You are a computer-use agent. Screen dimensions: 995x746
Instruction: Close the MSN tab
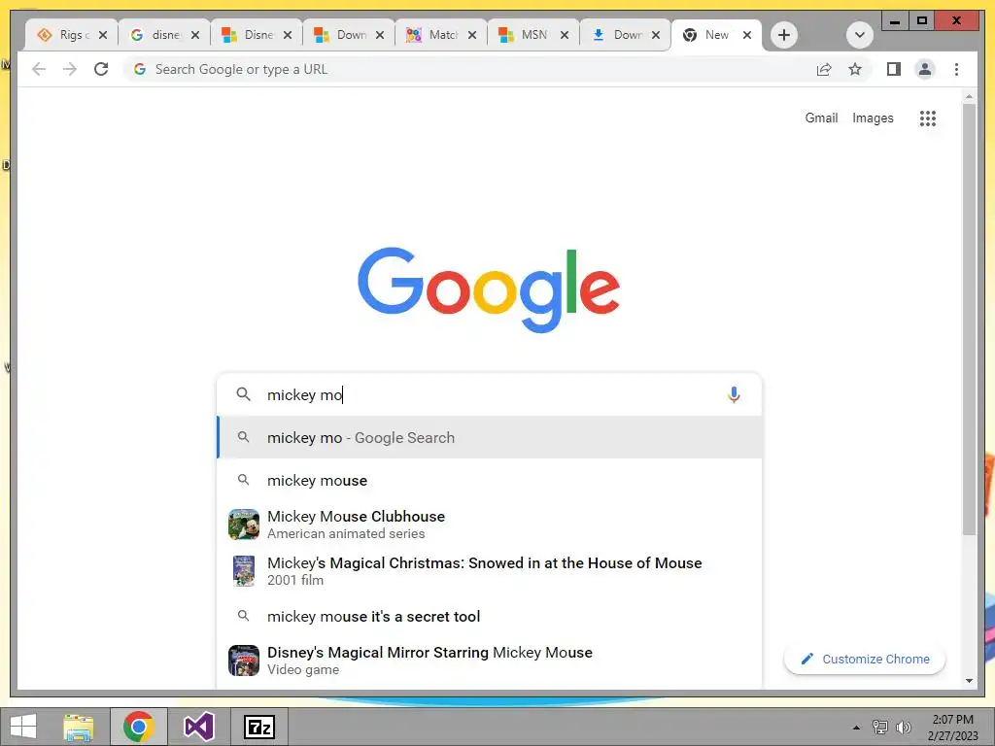[x=565, y=35]
